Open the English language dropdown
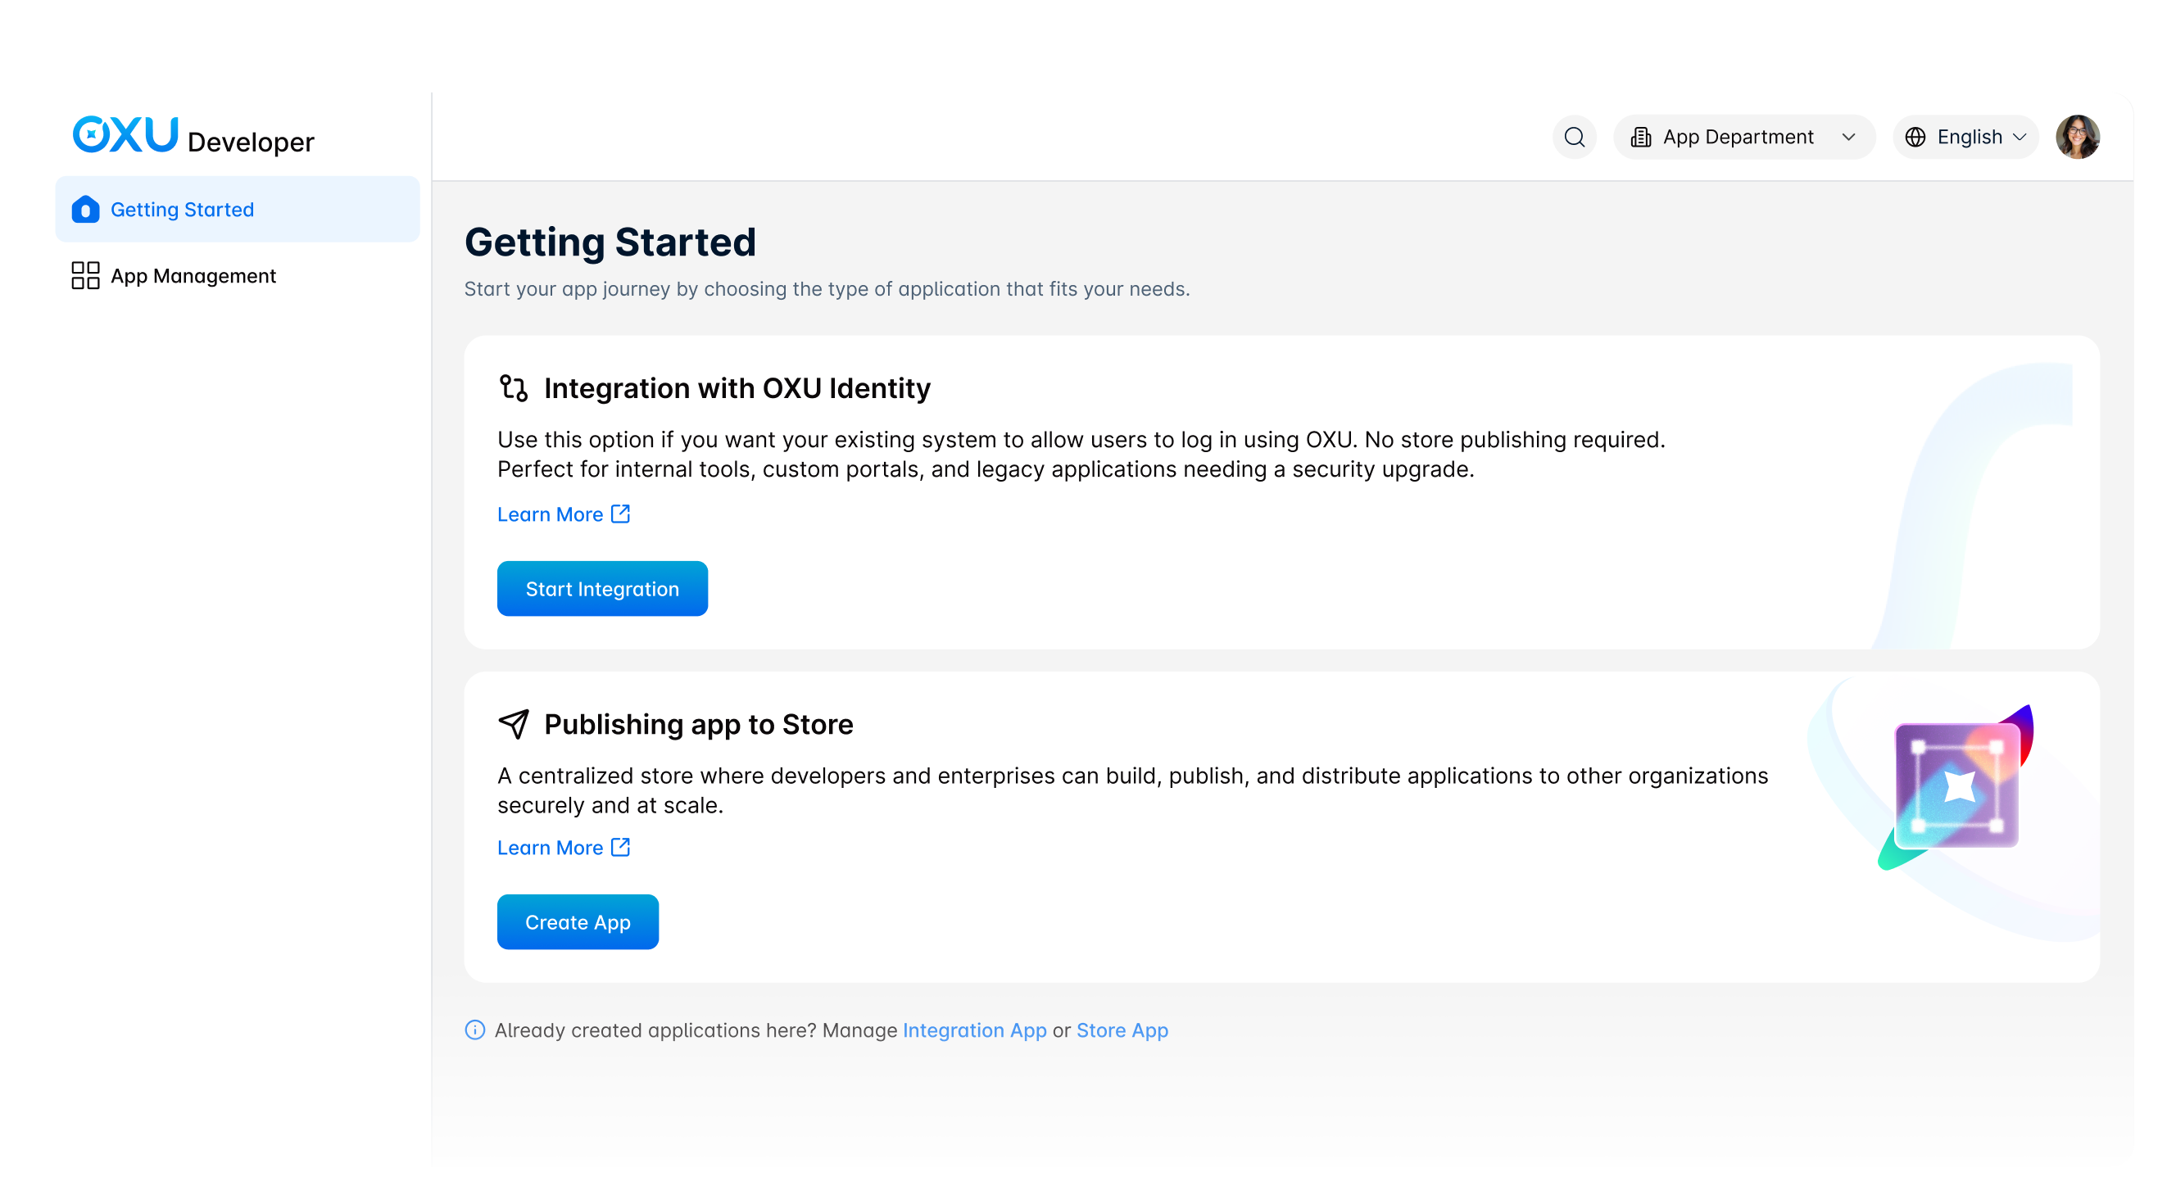 pos(1965,137)
